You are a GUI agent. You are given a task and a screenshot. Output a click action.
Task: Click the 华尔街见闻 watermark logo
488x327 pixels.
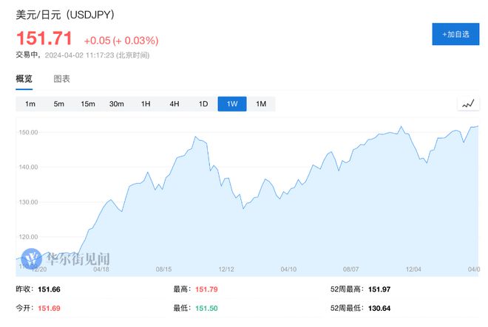coord(67,260)
